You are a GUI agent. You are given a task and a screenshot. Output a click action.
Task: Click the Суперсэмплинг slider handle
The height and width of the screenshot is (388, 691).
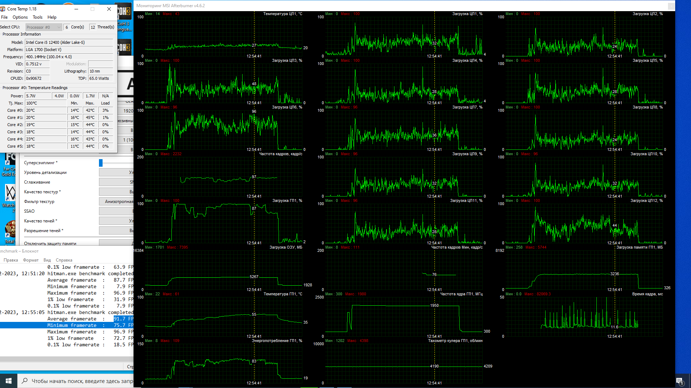tap(101, 163)
